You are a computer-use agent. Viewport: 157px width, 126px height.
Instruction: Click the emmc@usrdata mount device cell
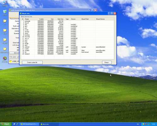pos(100,50)
